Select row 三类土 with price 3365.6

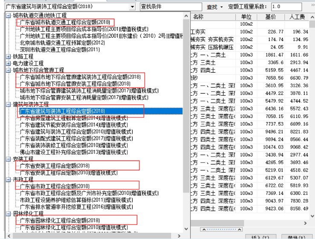[250, 62]
